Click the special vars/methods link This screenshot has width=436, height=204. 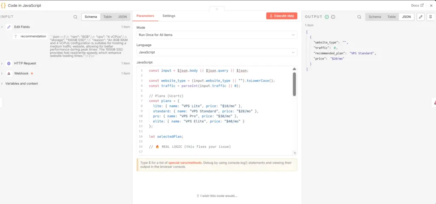tap(185, 163)
